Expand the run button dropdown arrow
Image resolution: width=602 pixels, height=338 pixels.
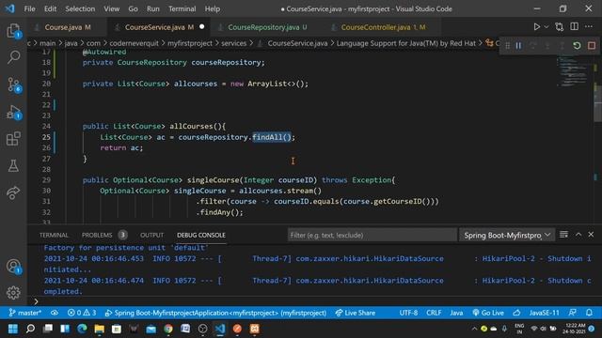tap(546, 27)
